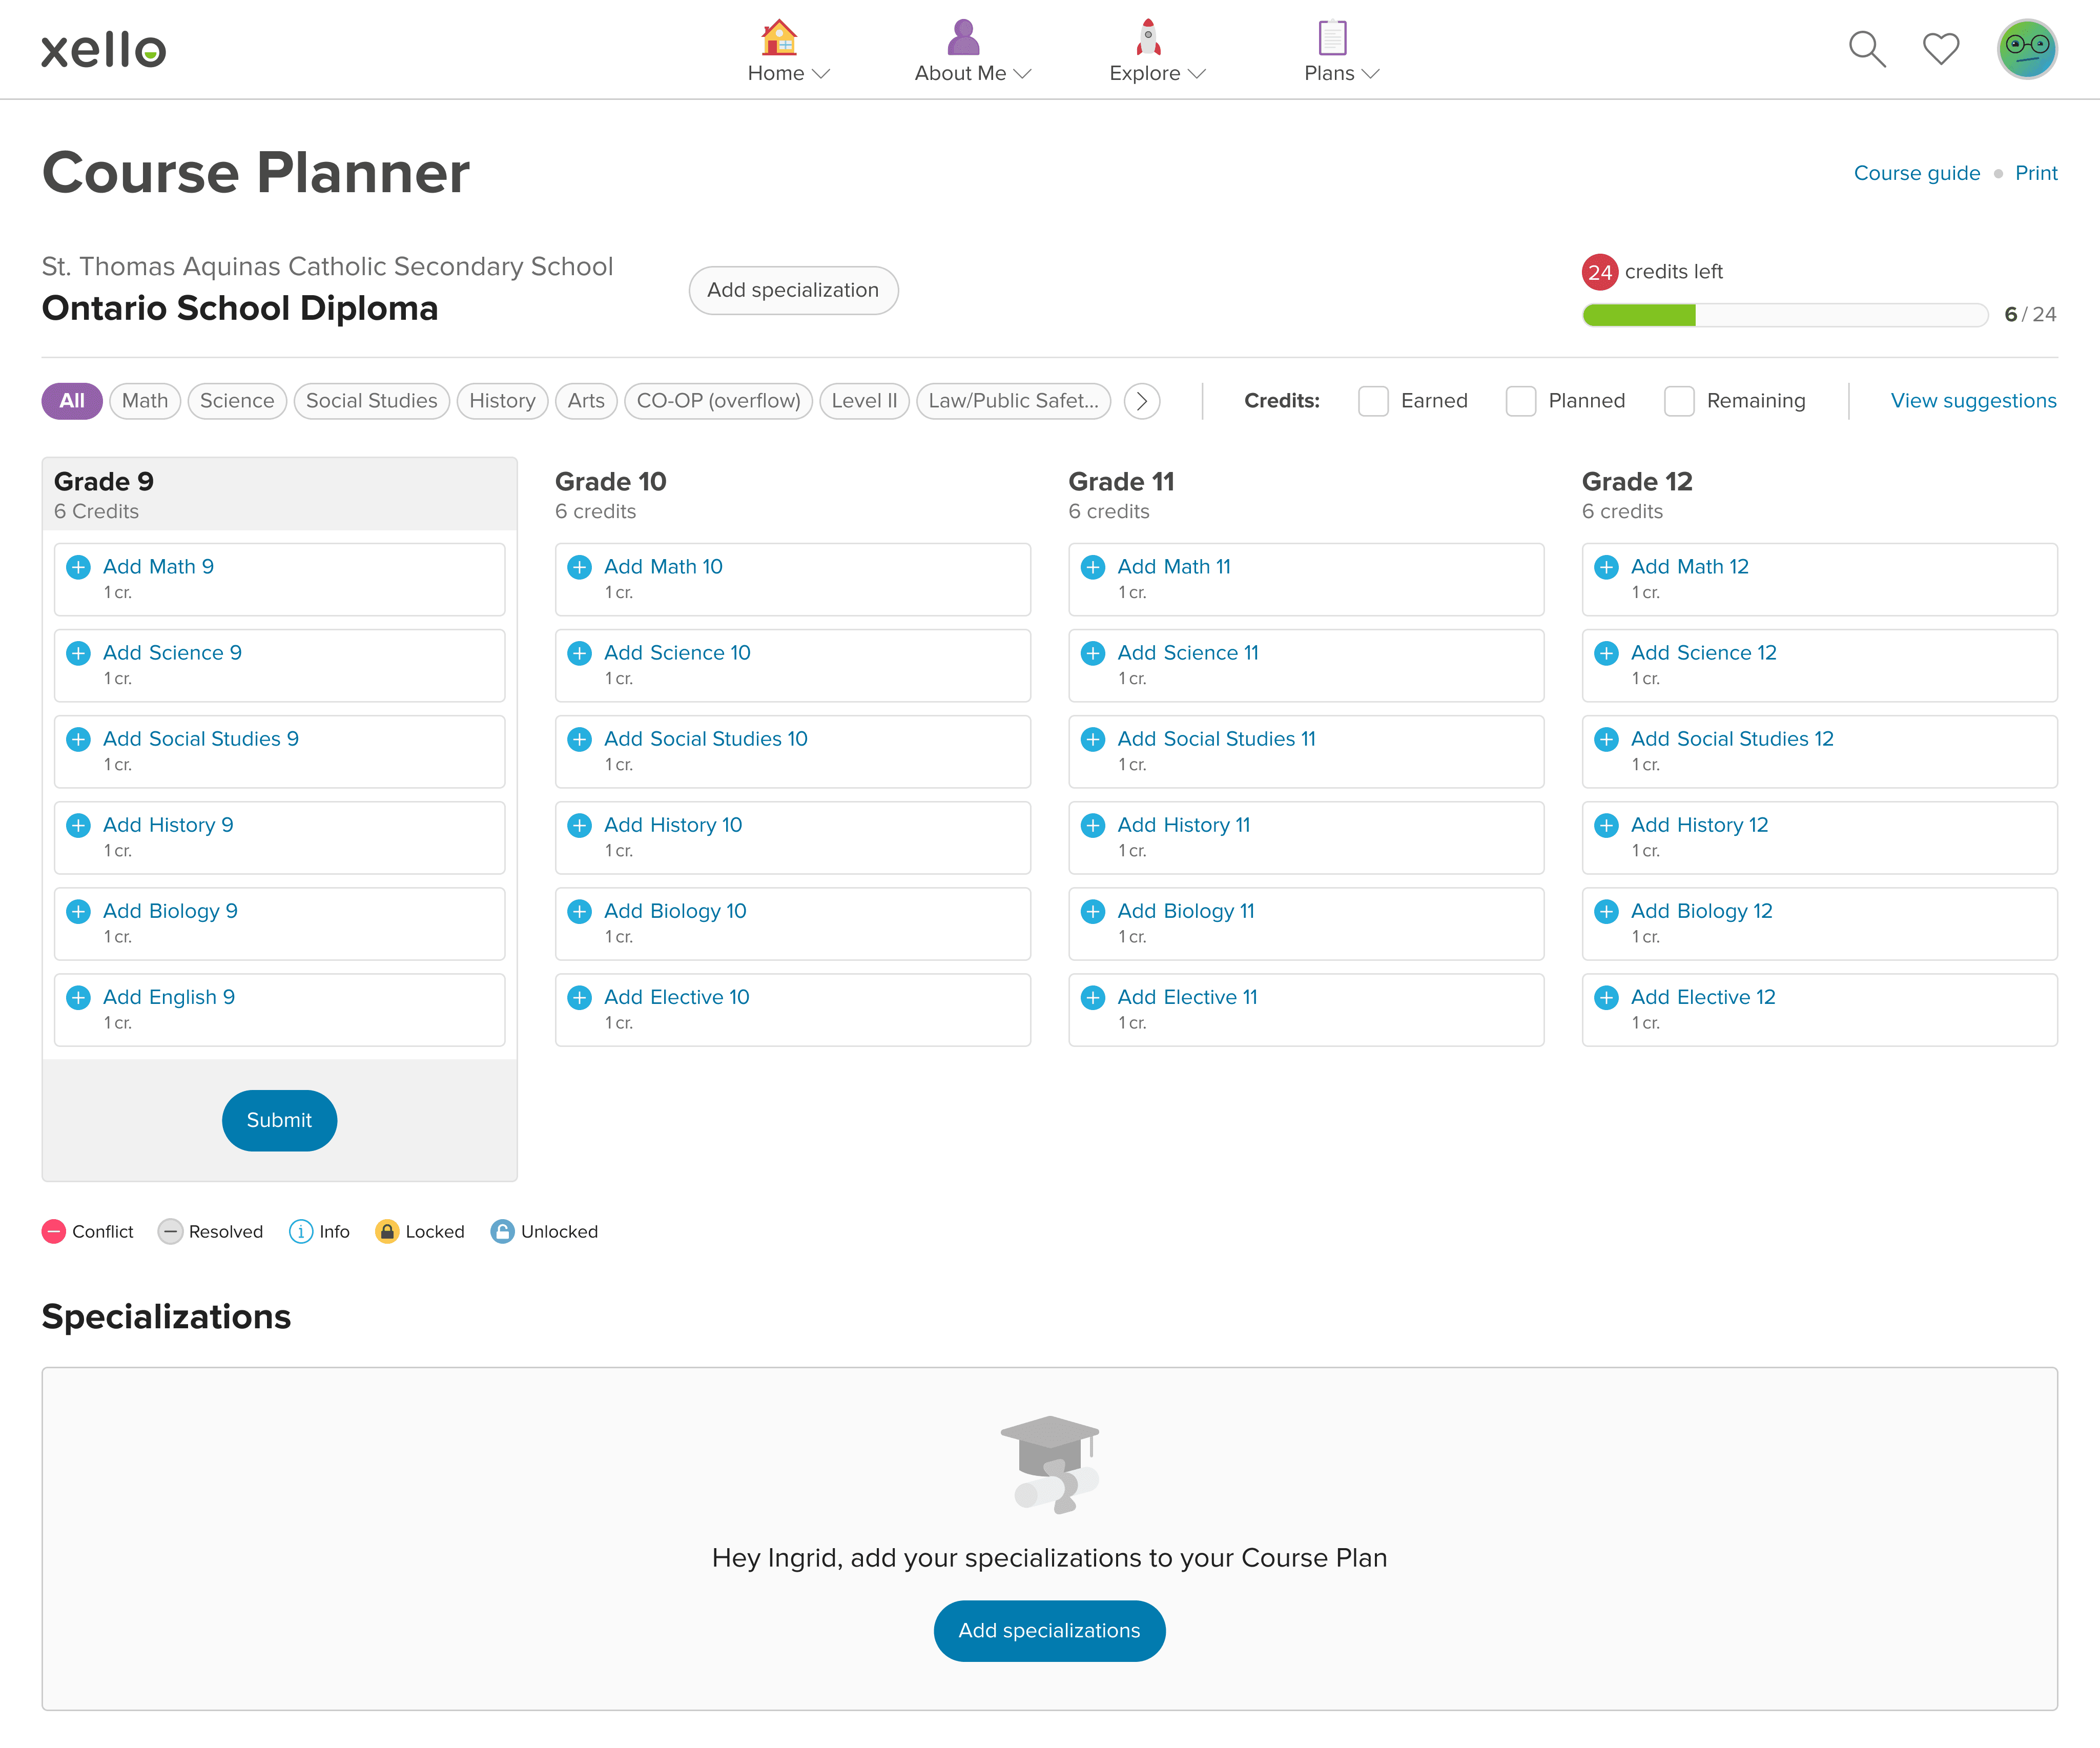Expand the About Me dropdown menu
Viewport: 2100px width, 1748px height.
972,73
